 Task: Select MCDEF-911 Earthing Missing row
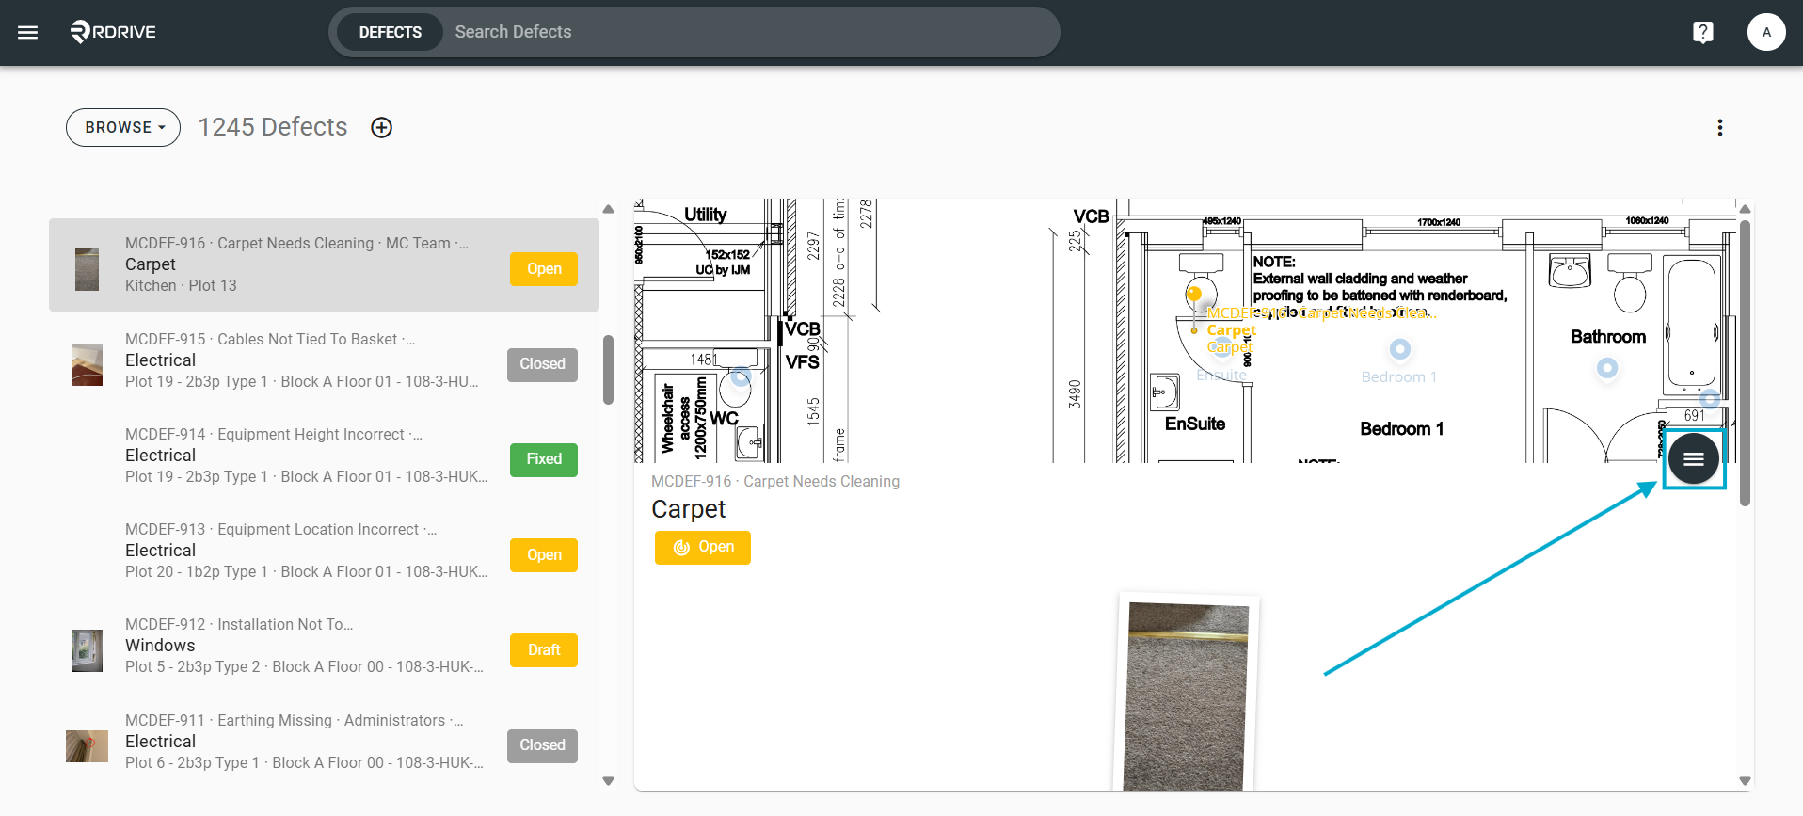(x=324, y=742)
